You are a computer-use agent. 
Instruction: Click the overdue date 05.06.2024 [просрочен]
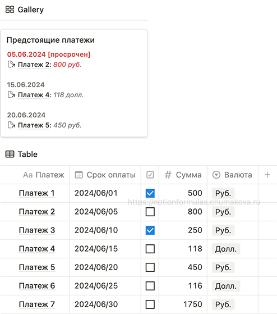pyautogui.click(x=49, y=54)
